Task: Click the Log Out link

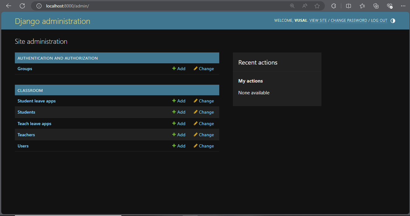Action: pos(379,20)
